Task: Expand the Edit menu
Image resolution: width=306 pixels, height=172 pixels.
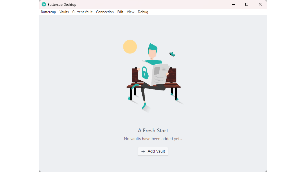Action: click(x=120, y=12)
